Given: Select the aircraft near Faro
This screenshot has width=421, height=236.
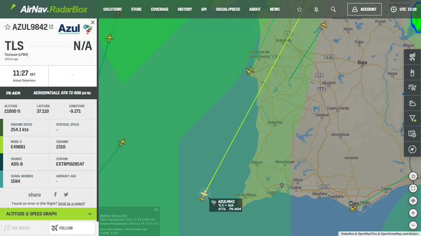Looking at the screenshot, I should [x=353, y=208].
